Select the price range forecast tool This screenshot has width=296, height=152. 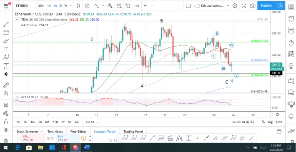click(6, 66)
